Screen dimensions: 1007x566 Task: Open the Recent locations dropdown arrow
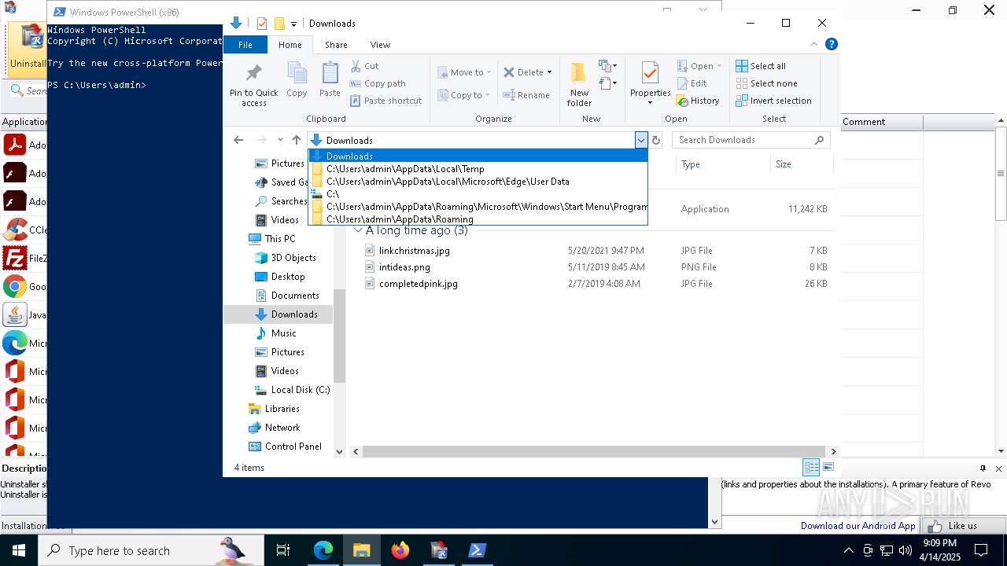[280, 140]
